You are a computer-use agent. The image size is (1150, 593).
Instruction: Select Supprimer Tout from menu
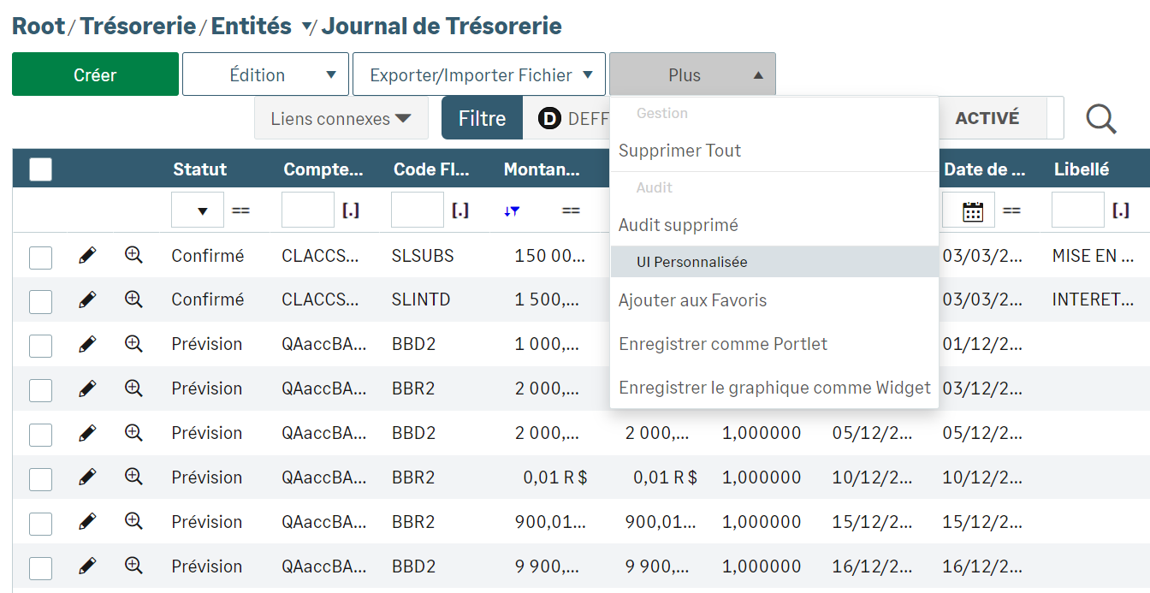tap(679, 151)
